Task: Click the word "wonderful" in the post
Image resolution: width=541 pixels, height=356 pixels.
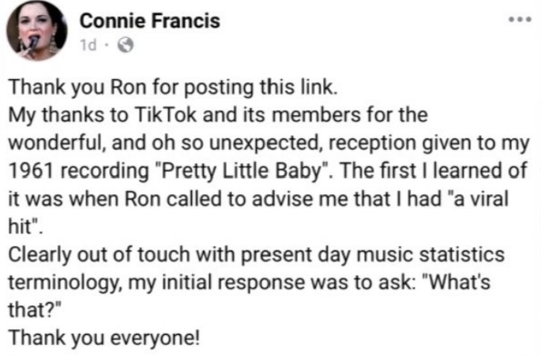Action: (x=56, y=142)
